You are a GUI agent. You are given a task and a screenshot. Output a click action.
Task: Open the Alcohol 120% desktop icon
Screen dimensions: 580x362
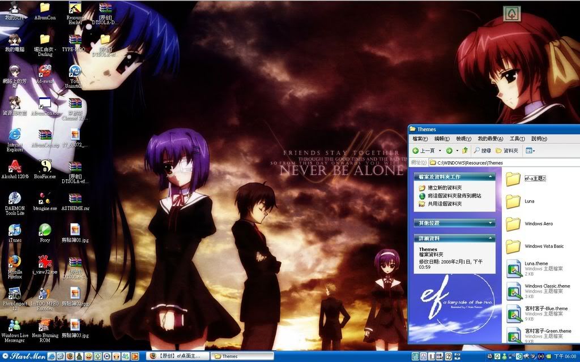click(15, 169)
